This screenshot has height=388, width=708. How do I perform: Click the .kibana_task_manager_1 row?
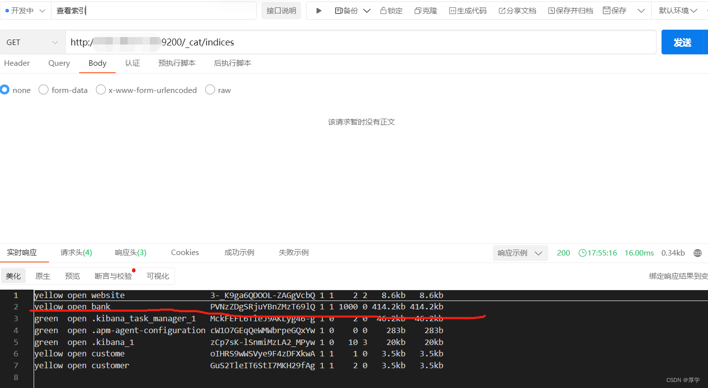click(x=239, y=319)
